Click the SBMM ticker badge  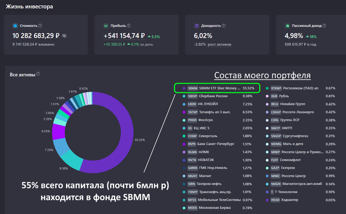pos(192,88)
